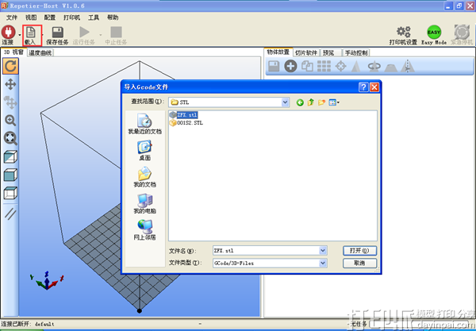Select the Rotate view tool

tap(10, 66)
